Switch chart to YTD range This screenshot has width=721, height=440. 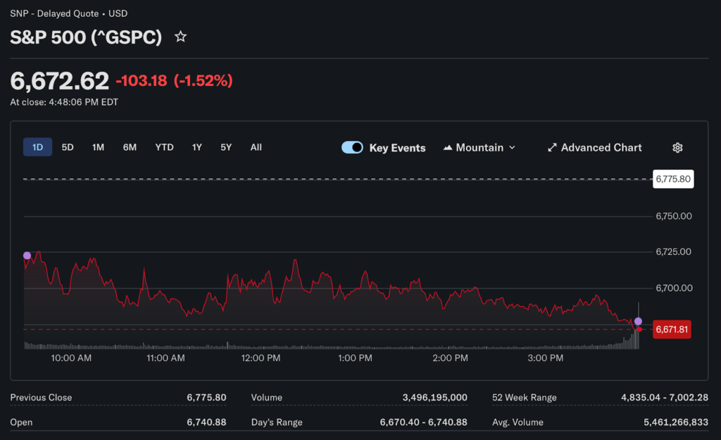[164, 147]
